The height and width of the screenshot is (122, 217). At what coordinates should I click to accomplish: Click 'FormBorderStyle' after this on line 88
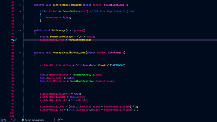point(58,75)
